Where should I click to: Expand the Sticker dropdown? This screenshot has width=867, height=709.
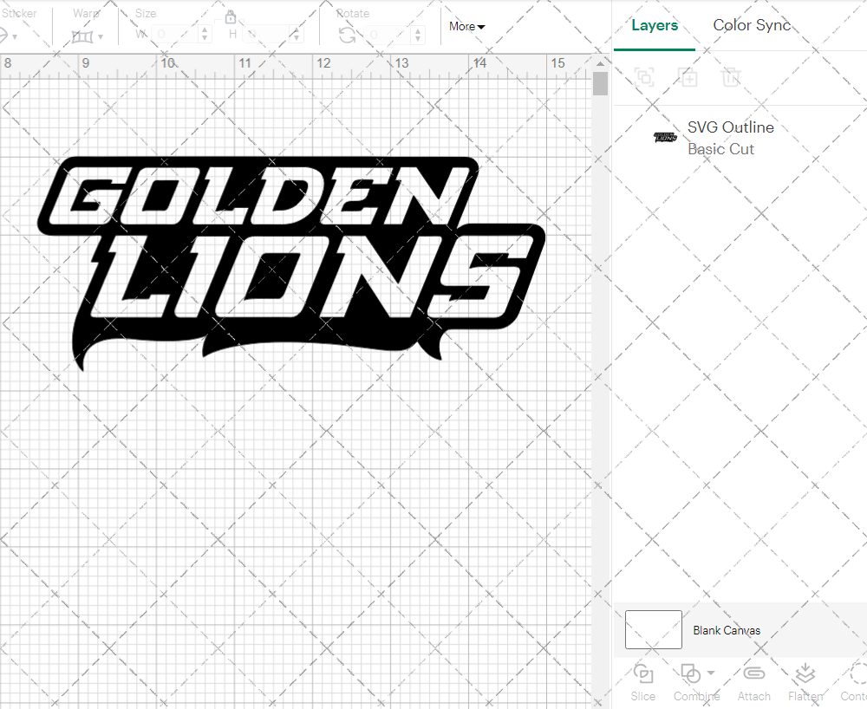coord(16,36)
